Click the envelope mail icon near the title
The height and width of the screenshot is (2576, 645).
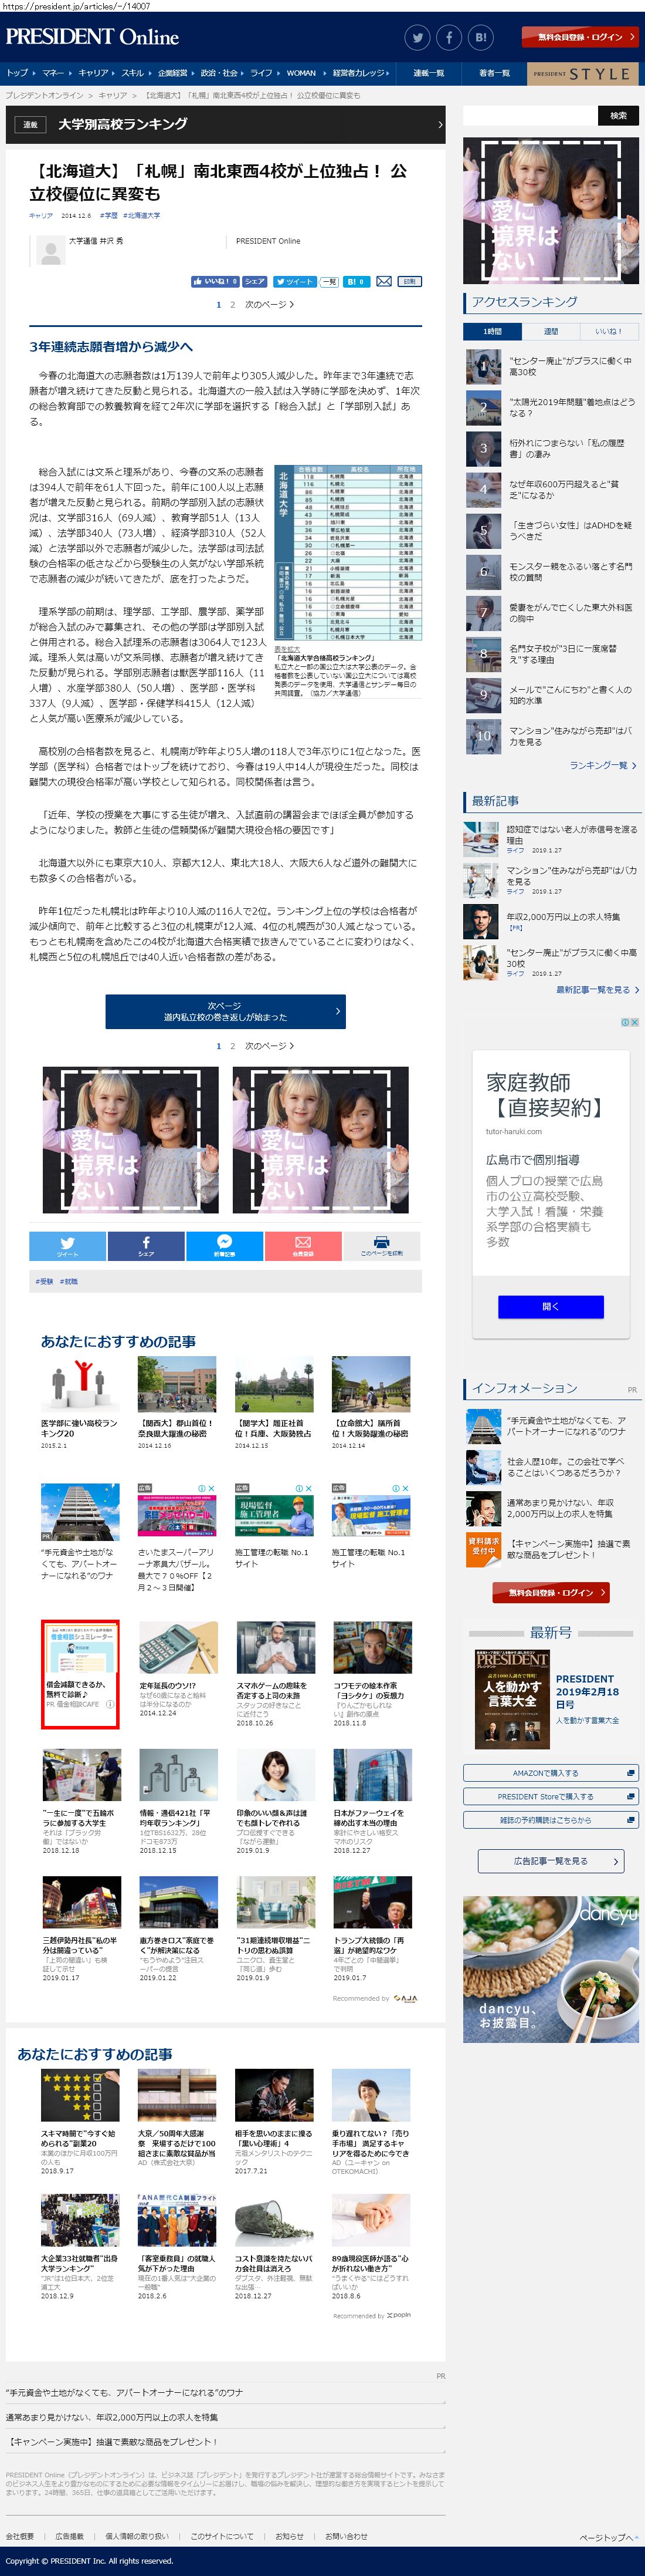coord(383,282)
